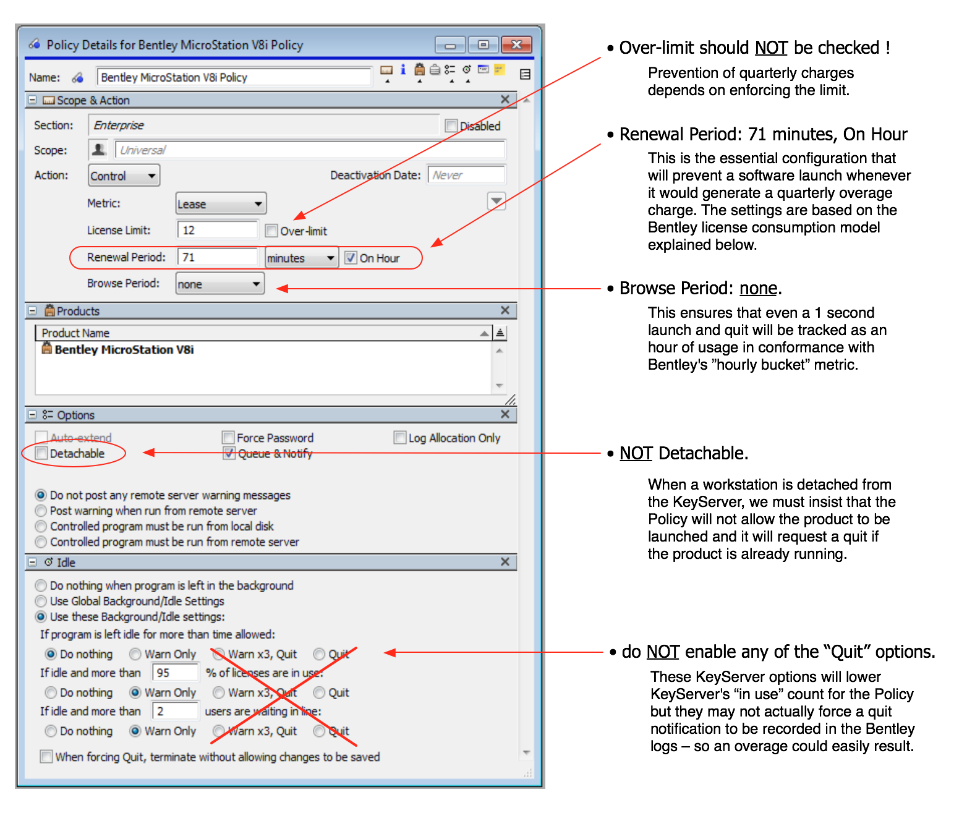Click the blue info icon in toolbar

tap(403, 70)
